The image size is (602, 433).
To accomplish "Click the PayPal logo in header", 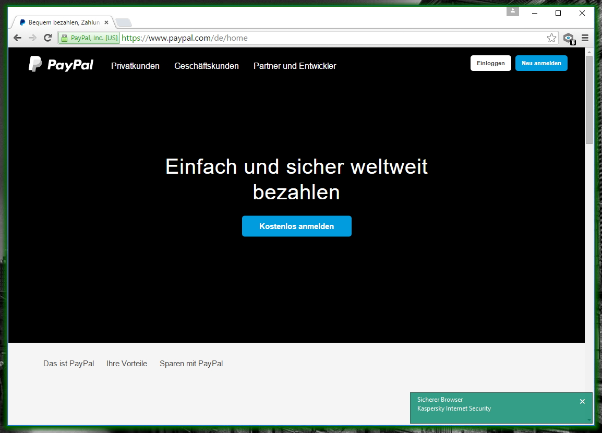I will click(61, 65).
